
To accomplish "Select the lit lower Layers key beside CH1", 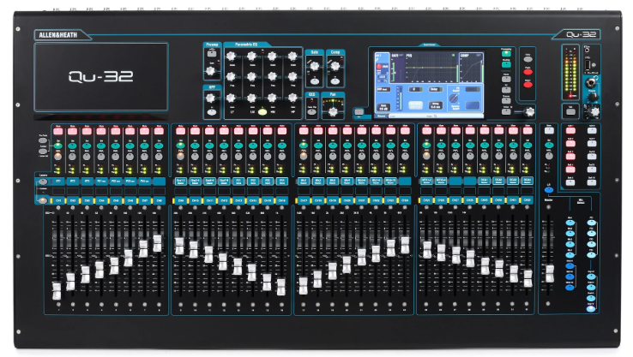I will pyautogui.click(x=43, y=200).
